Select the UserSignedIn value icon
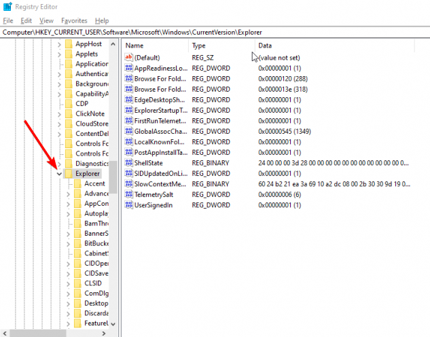Viewport: 430px width, 337px height. click(129, 205)
